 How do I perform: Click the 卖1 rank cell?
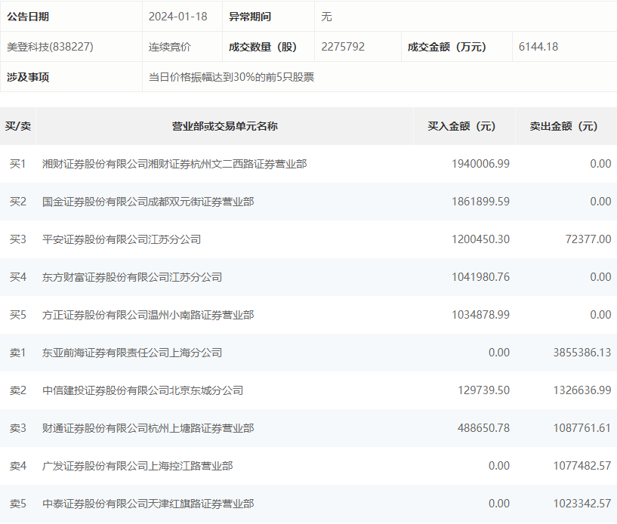coord(17,353)
